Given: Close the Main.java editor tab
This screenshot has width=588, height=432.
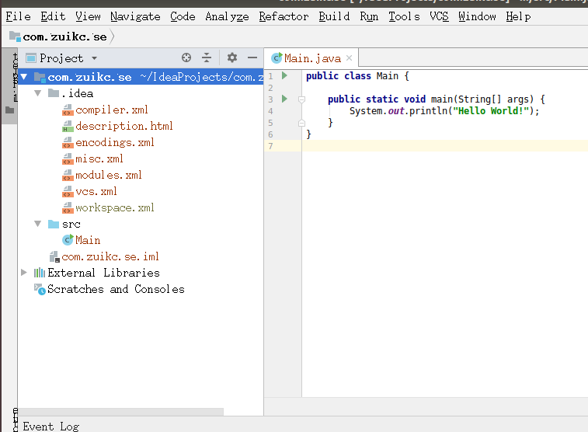Looking at the screenshot, I should coord(349,57).
